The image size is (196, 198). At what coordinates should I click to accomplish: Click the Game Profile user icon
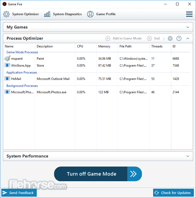(90, 14)
